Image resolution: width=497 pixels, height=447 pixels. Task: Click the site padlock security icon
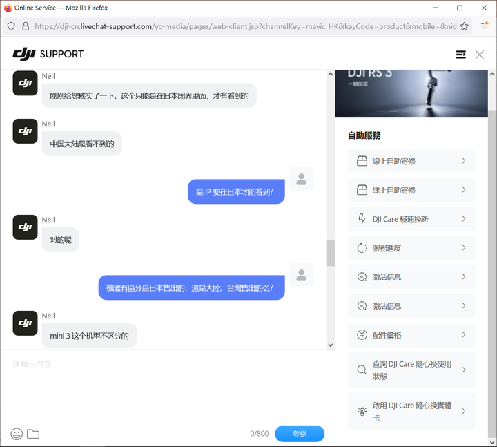click(26, 26)
